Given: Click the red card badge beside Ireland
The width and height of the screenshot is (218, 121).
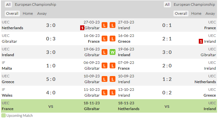Looking at the screenshot, I should [x=201, y=41].
